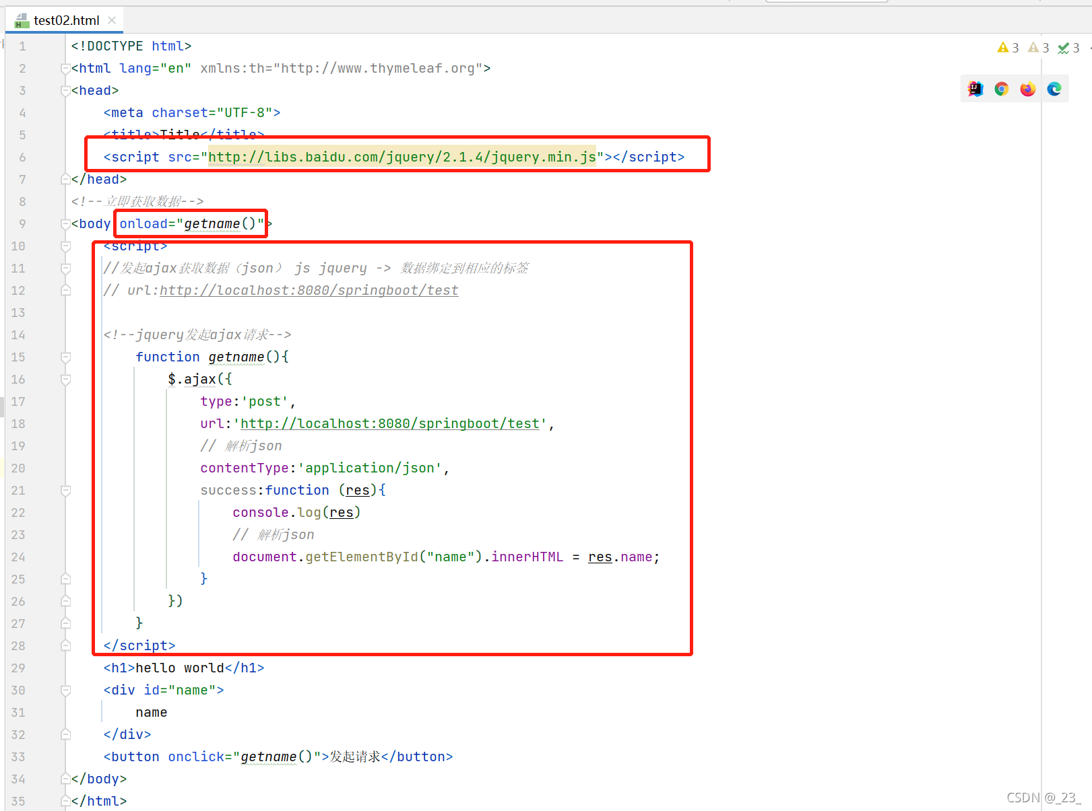Viewport: 1092px width, 811px height.
Task: Close the test02.html tab
Action: tap(112, 20)
